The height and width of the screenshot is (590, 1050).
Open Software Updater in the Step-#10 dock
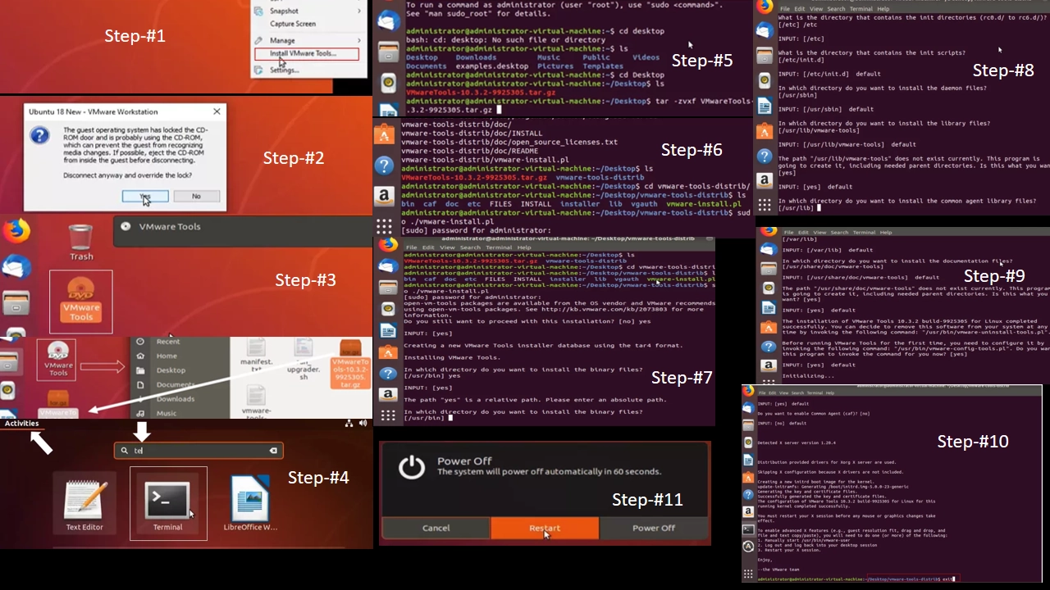[748, 547]
